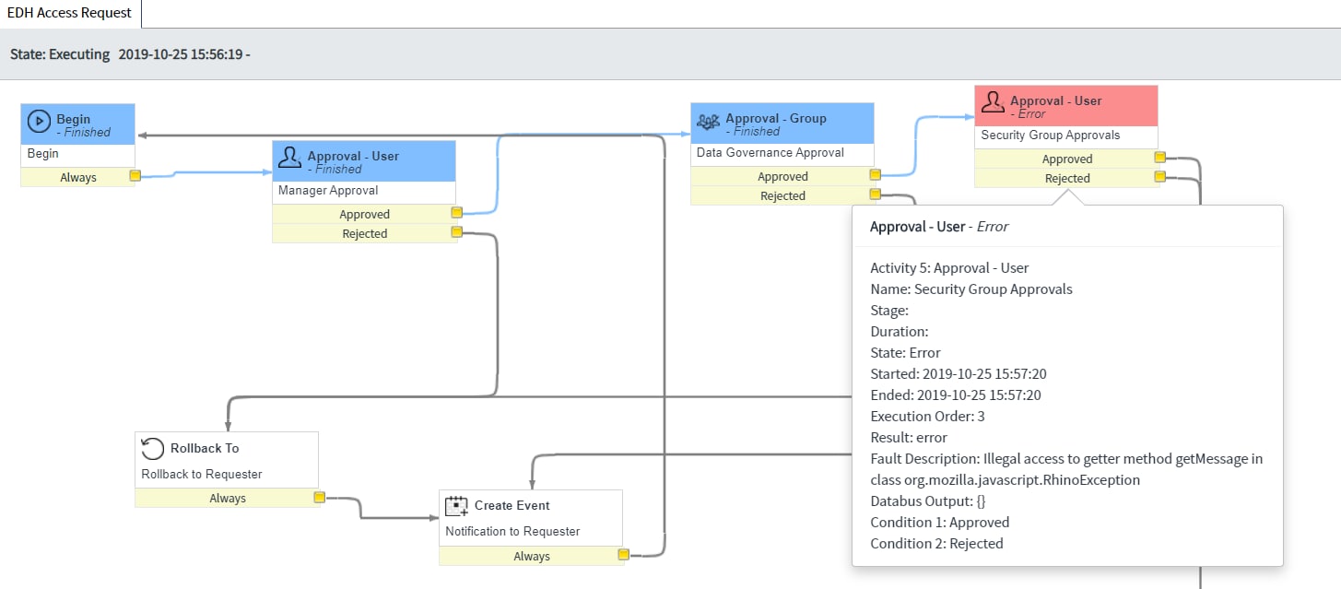Select the Rejected condition under Data Governance Approval
The image size is (1341, 589).
[x=782, y=196]
